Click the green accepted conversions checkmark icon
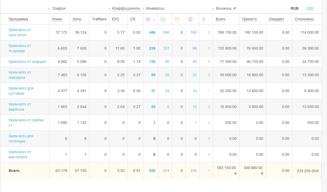This screenshot has height=192, width=327. 163,19
